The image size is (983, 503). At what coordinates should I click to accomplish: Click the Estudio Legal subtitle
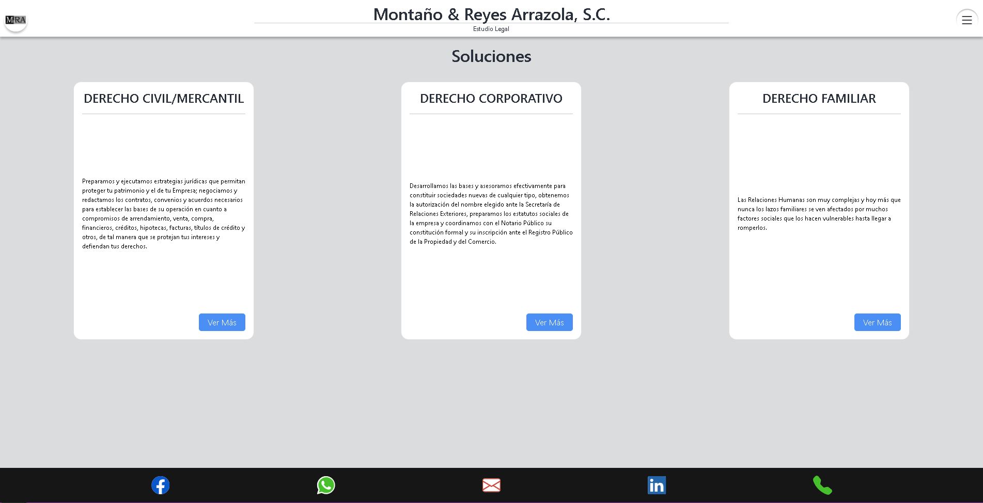tap(491, 29)
